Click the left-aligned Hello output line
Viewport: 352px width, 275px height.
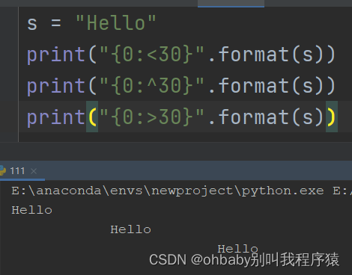pos(31,210)
